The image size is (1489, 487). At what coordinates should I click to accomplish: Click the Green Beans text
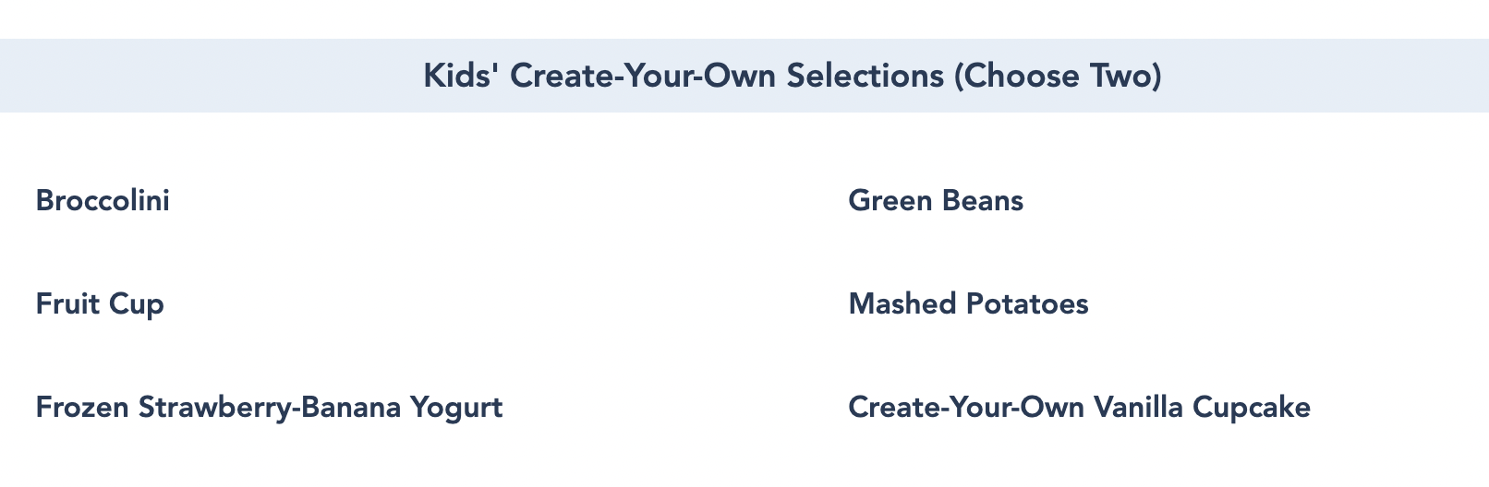[x=936, y=200]
